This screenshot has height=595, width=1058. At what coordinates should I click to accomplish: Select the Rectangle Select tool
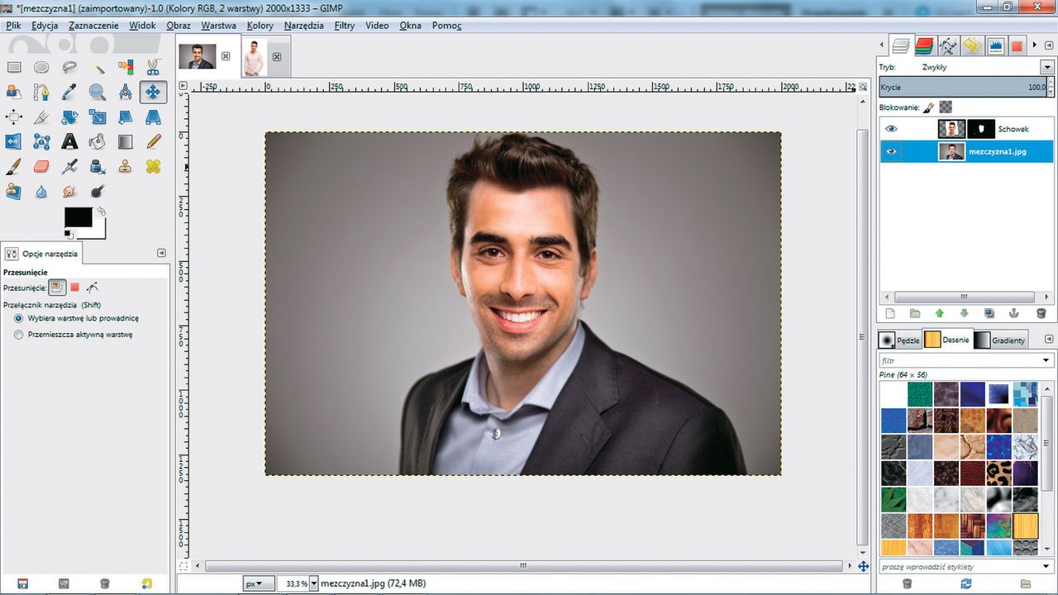14,67
